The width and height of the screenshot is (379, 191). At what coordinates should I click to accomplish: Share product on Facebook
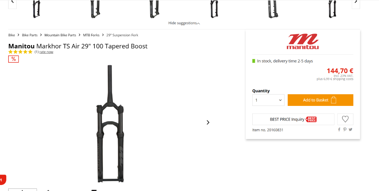coord(339,130)
